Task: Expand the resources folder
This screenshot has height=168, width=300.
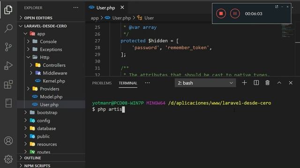Action: [51, 144]
